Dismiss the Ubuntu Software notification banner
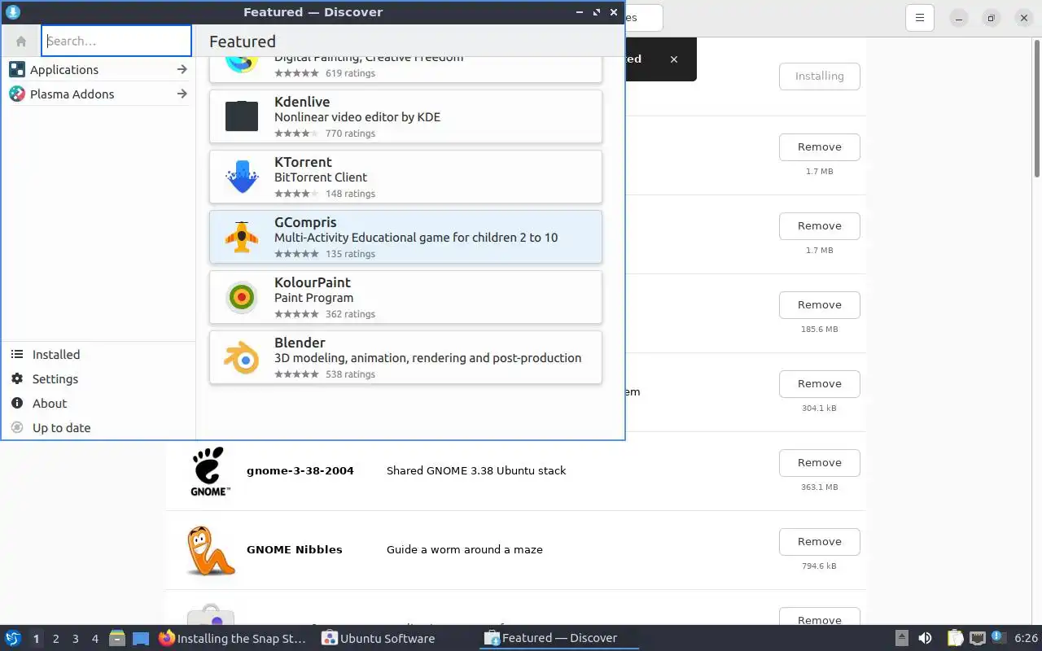The image size is (1042, 651). coord(673,59)
